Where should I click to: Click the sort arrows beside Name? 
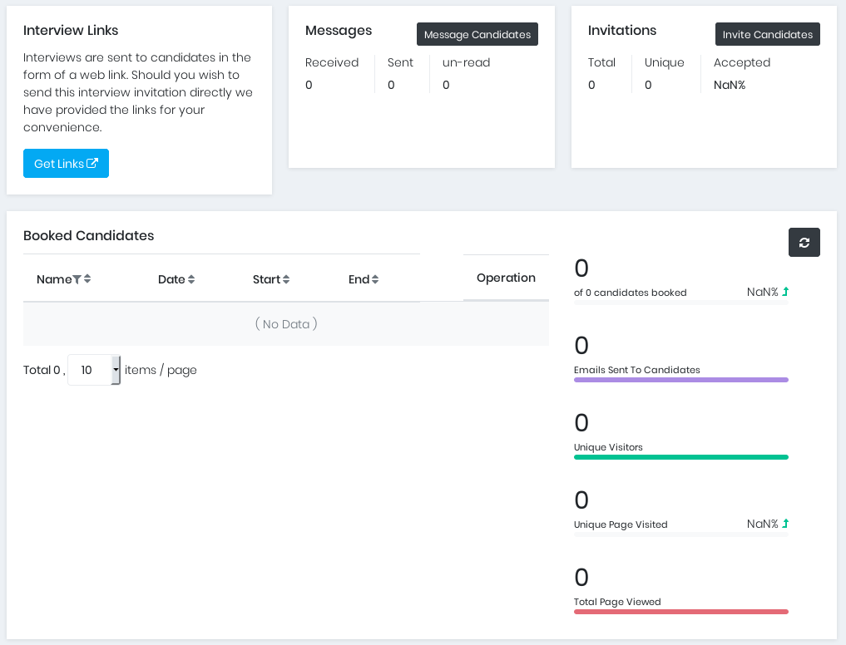pos(87,280)
